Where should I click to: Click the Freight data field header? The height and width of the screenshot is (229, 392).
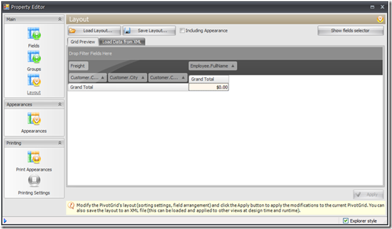click(x=78, y=66)
